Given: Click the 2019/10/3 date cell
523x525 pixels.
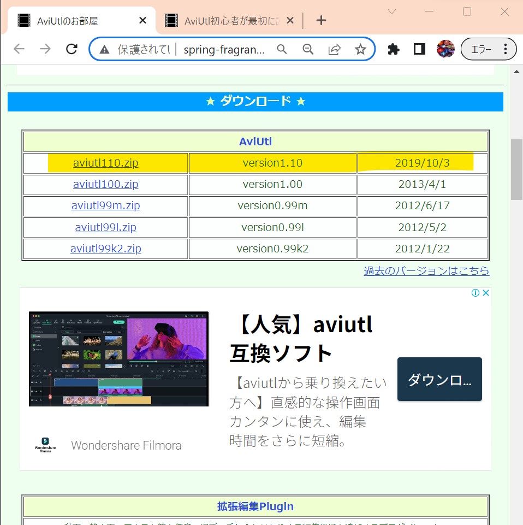Looking at the screenshot, I should coord(423,163).
